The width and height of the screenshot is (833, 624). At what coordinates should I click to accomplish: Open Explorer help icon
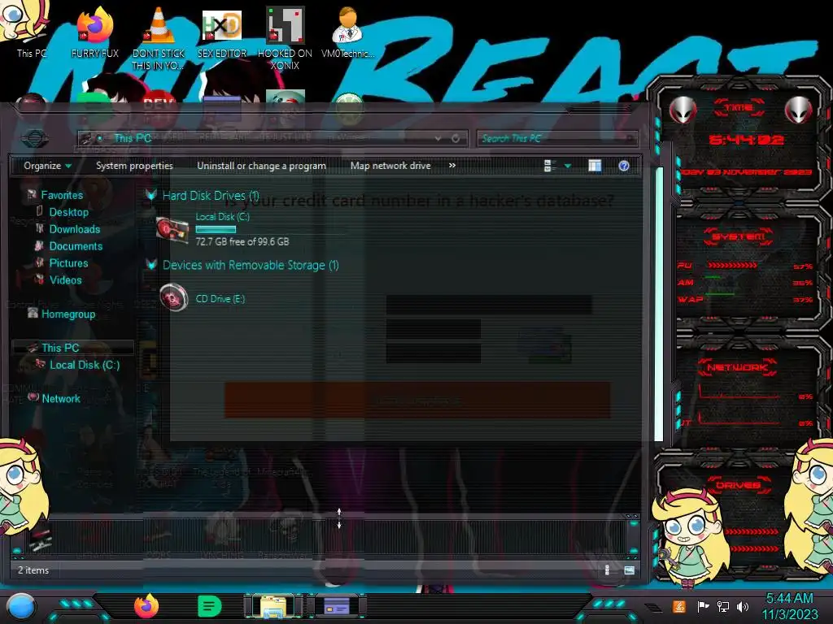click(x=624, y=166)
